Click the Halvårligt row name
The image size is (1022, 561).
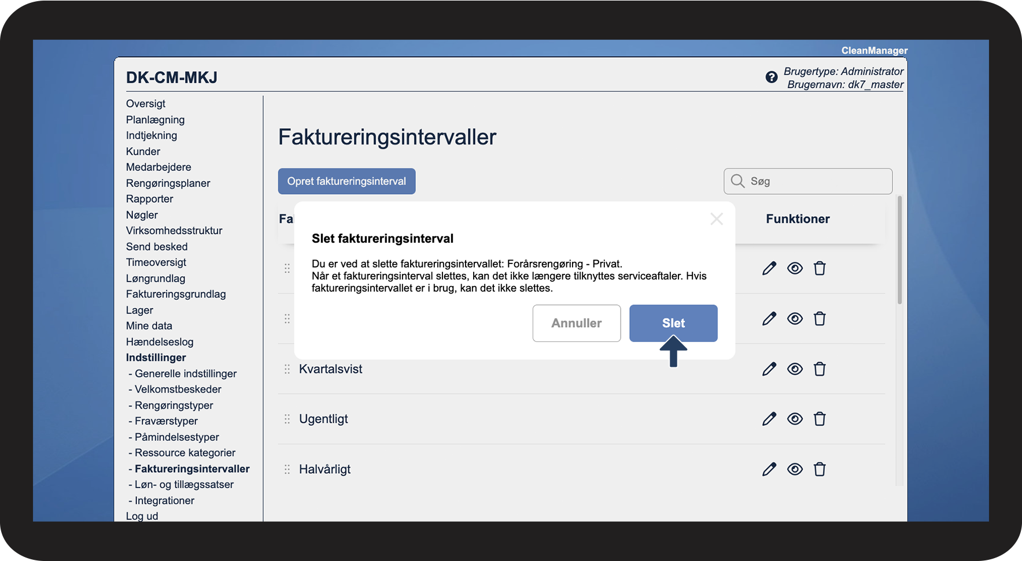coord(324,469)
